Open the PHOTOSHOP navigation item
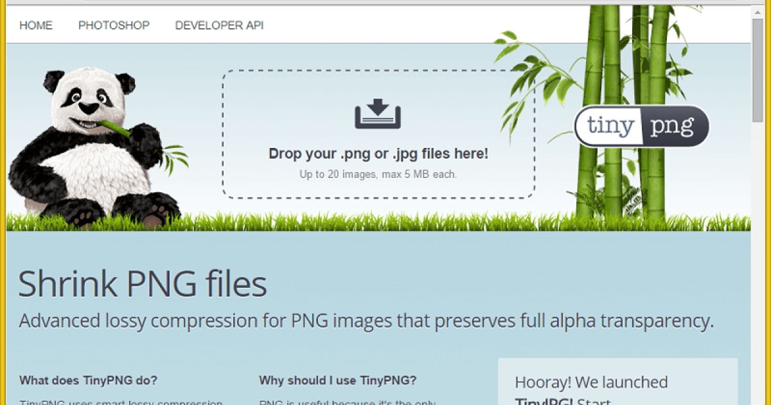 coord(114,26)
